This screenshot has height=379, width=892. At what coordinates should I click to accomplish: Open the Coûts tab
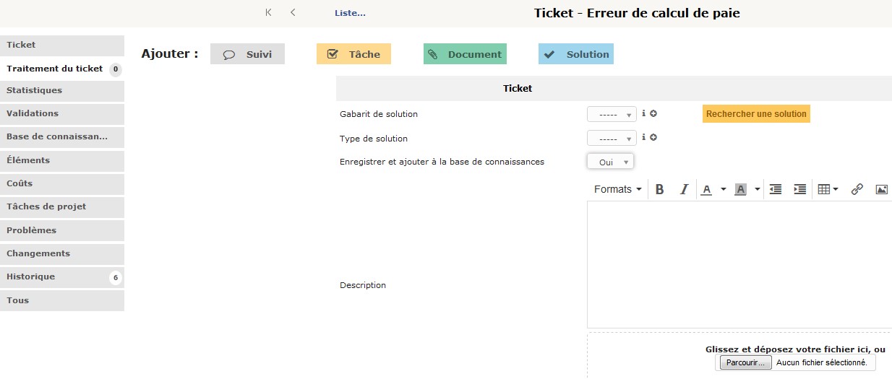62,184
